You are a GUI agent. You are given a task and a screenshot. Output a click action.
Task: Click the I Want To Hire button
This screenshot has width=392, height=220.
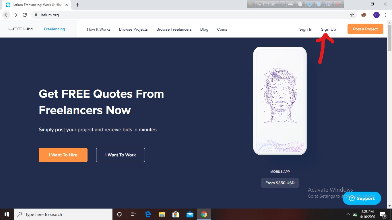(63, 155)
